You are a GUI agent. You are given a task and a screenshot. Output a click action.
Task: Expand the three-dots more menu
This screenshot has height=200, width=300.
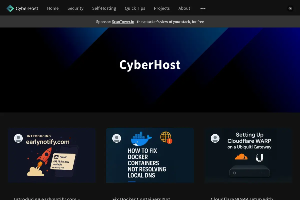(x=203, y=8)
